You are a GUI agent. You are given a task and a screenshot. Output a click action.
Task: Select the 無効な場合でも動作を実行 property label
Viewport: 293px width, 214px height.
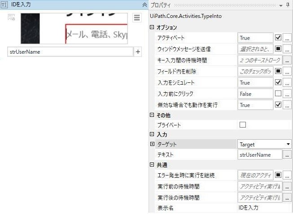pos(188,105)
